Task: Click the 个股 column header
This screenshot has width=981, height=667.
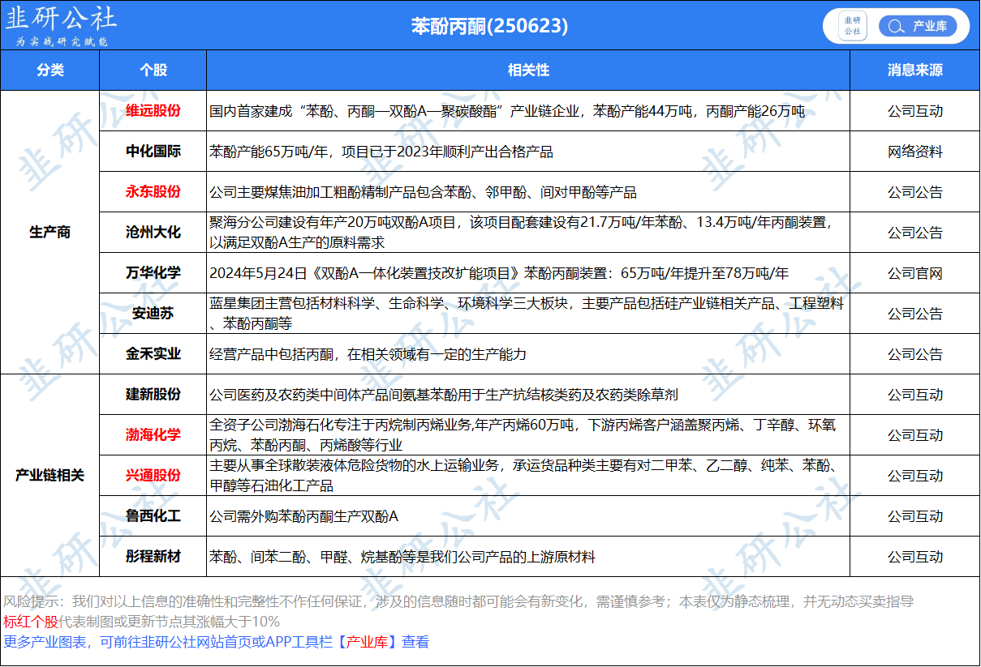Action: (153, 71)
